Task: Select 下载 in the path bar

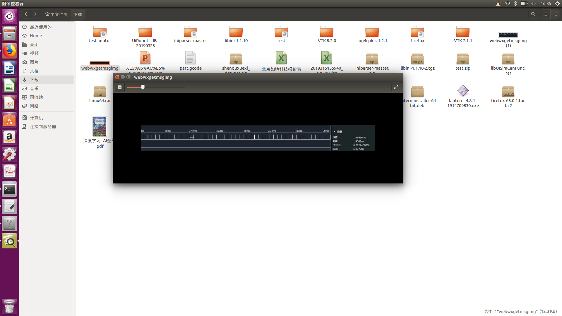Action: (x=78, y=14)
